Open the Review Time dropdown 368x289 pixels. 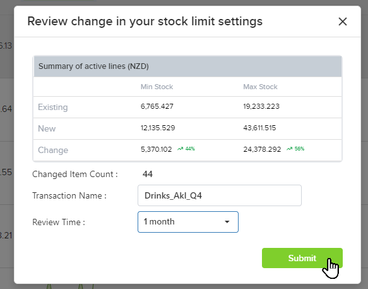tap(188, 222)
